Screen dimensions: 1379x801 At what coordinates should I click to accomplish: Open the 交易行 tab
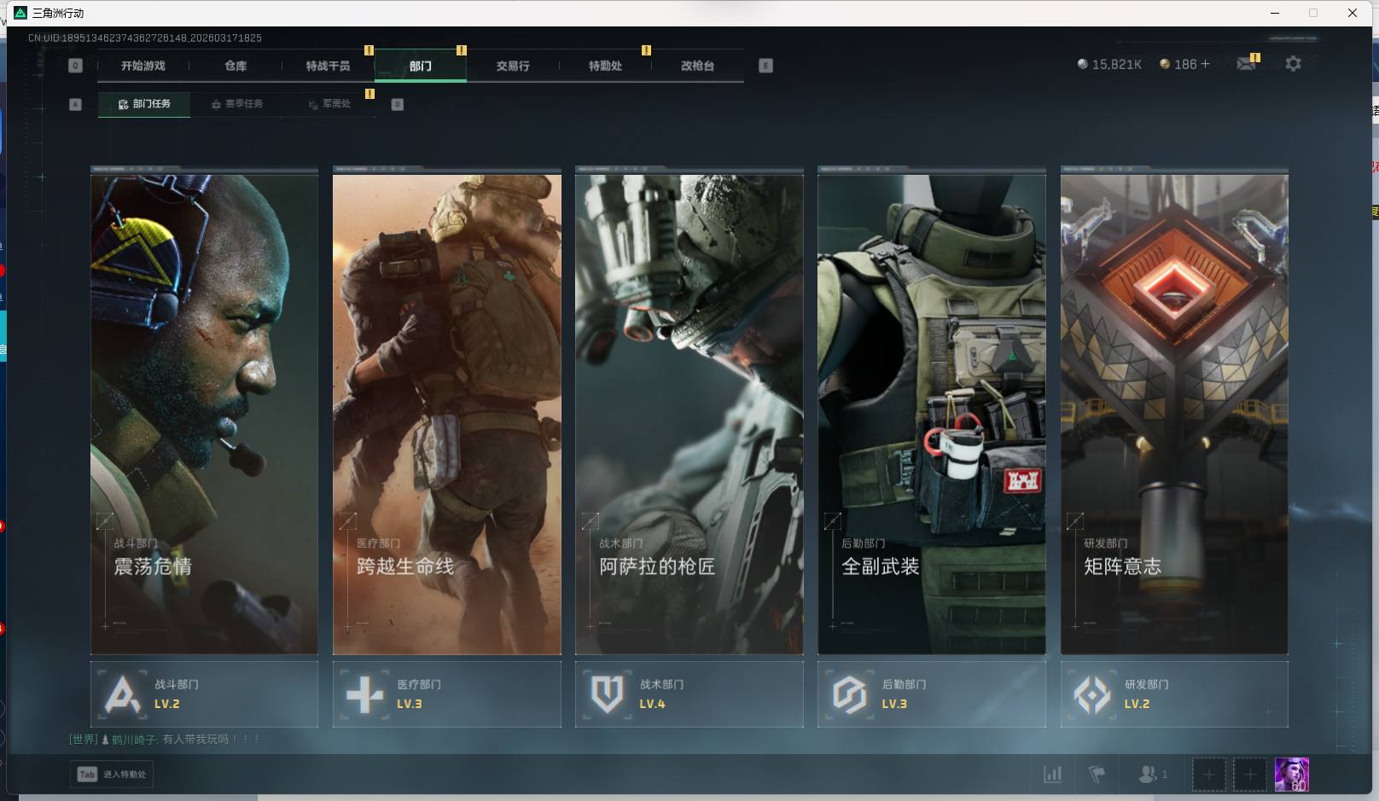pyautogui.click(x=513, y=66)
